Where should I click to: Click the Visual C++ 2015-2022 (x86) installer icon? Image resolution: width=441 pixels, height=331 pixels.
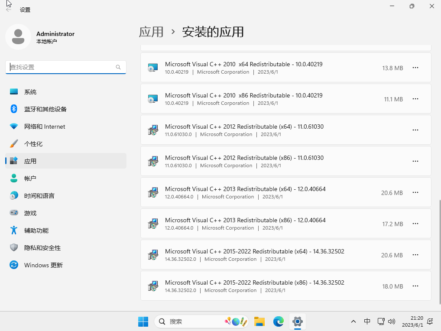(x=153, y=286)
